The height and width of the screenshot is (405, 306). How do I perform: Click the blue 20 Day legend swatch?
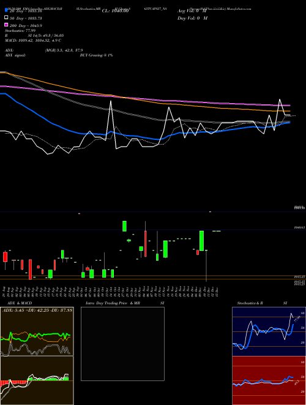tap(7, 10)
